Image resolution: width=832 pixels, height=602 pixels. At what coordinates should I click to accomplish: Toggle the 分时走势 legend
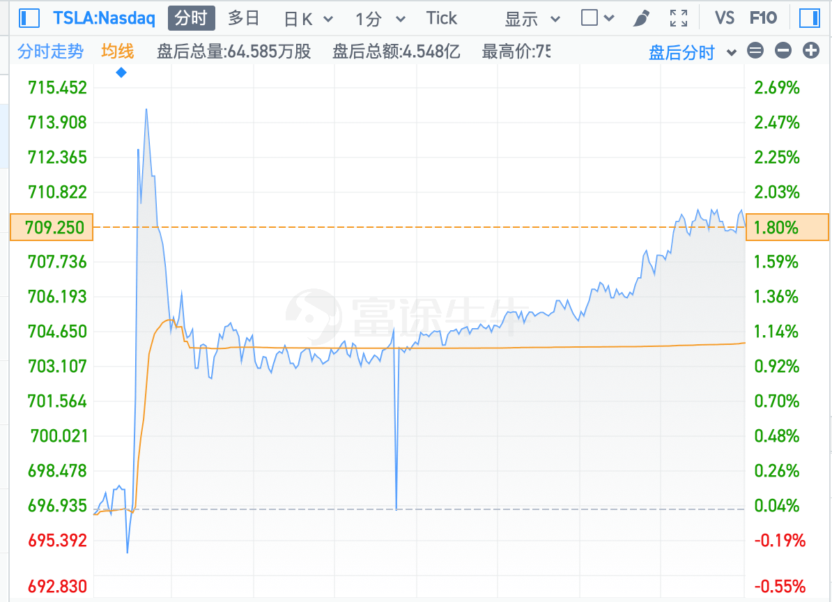[50, 52]
